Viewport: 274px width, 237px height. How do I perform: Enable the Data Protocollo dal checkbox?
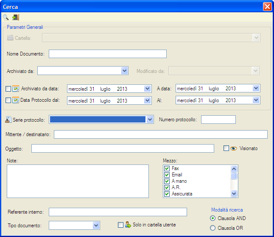8,100
